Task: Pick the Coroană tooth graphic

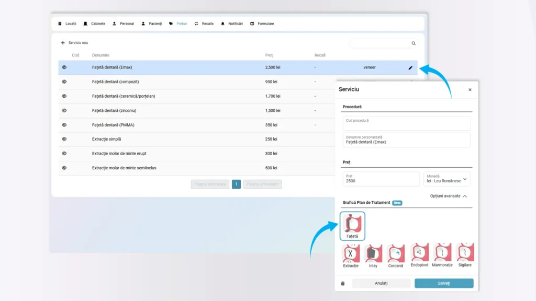Action: 396,253
